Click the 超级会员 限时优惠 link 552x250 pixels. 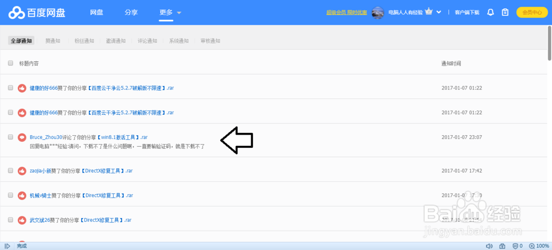(347, 12)
